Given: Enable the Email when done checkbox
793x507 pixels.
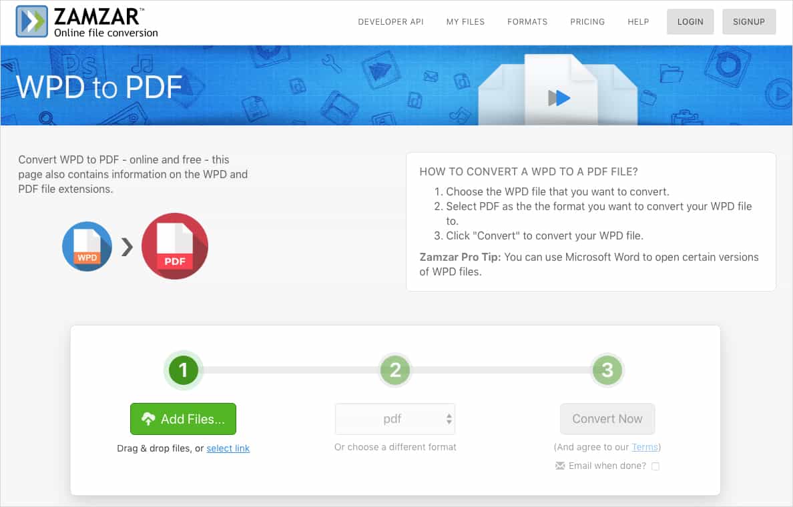Looking at the screenshot, I should (x=655, y=466).
